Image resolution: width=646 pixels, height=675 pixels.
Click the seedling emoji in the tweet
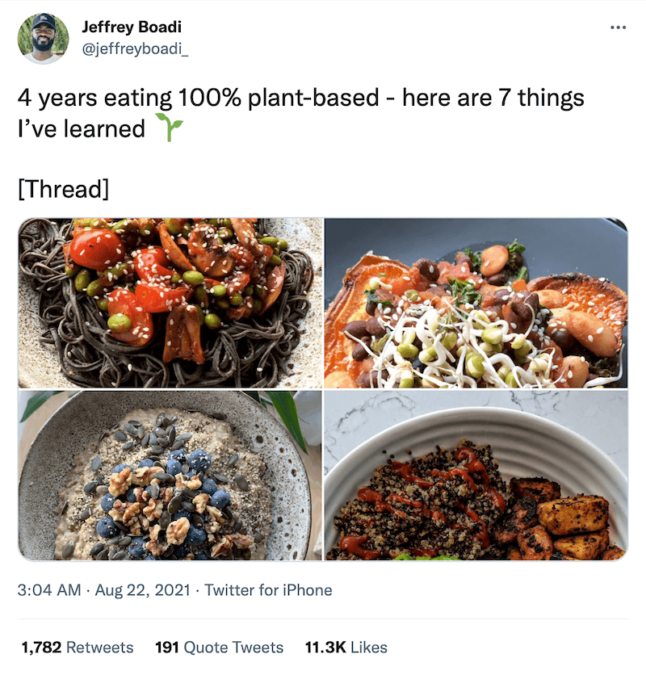(169, 128)
